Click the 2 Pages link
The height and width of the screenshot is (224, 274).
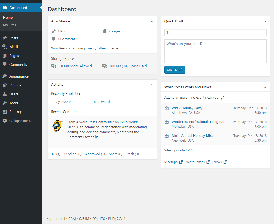(x=115, y=31)
